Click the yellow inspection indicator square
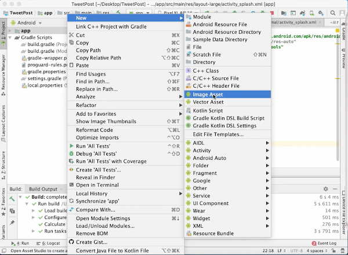 pyautogui.click(x=338, y=31)
